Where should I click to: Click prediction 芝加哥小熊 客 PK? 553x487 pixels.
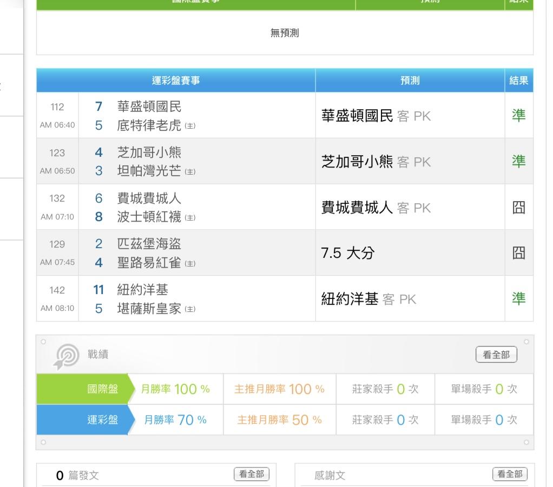click(x=376, y=162)
